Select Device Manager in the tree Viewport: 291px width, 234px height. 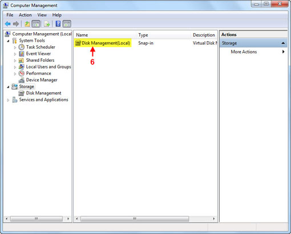point(42,80)
